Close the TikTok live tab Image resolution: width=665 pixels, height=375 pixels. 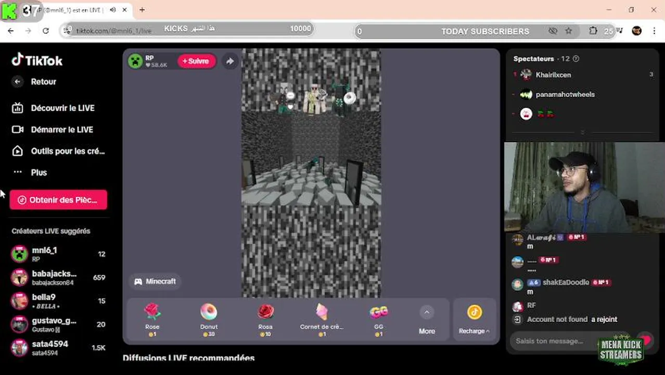click(125, 10)
